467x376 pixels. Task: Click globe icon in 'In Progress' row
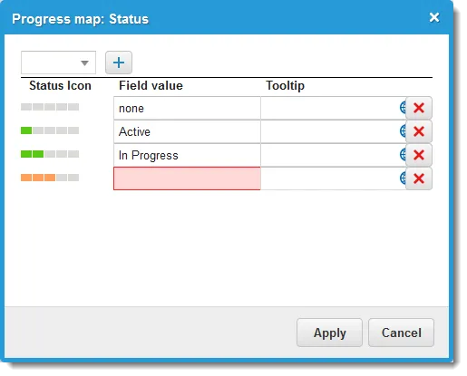click(x=403, y=155)
